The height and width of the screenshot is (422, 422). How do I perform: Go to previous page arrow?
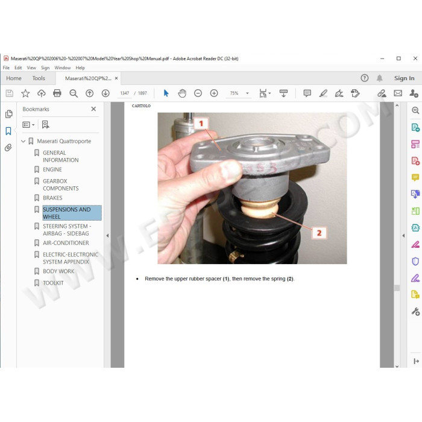[89, 93]
